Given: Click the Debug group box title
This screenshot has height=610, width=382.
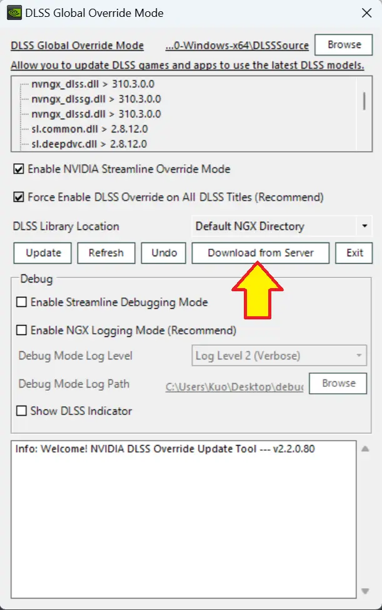Looking at the screenshot, I should click(36, 279).
